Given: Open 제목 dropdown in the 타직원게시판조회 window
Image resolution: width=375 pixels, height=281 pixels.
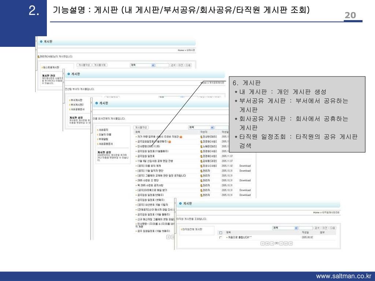Looking at the screenshot, I should [285, 228].
